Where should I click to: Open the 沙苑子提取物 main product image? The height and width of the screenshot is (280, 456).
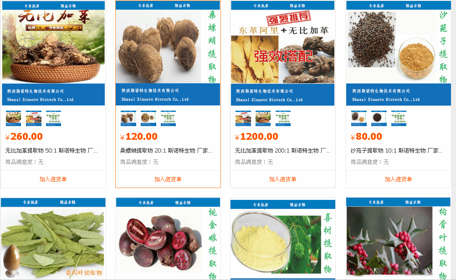coord(399,53)
